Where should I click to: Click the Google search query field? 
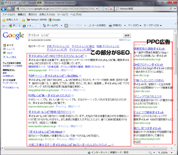coord(75,35)
